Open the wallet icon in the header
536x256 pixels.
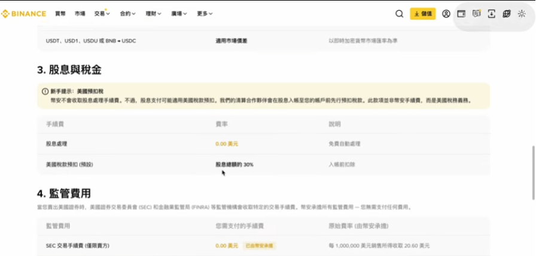(x=461, y=14)
